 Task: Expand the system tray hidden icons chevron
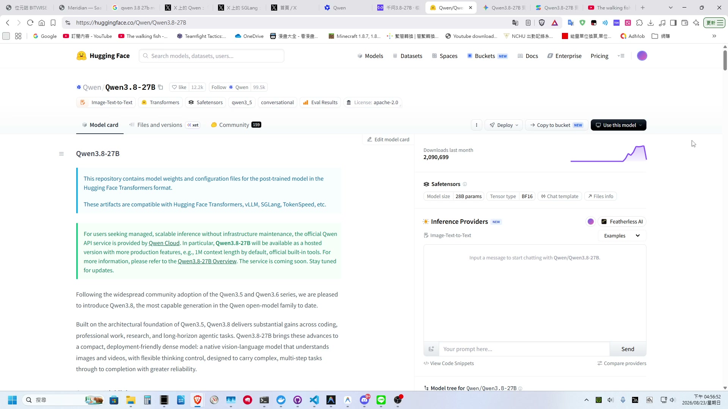click(x=587, y=400)
